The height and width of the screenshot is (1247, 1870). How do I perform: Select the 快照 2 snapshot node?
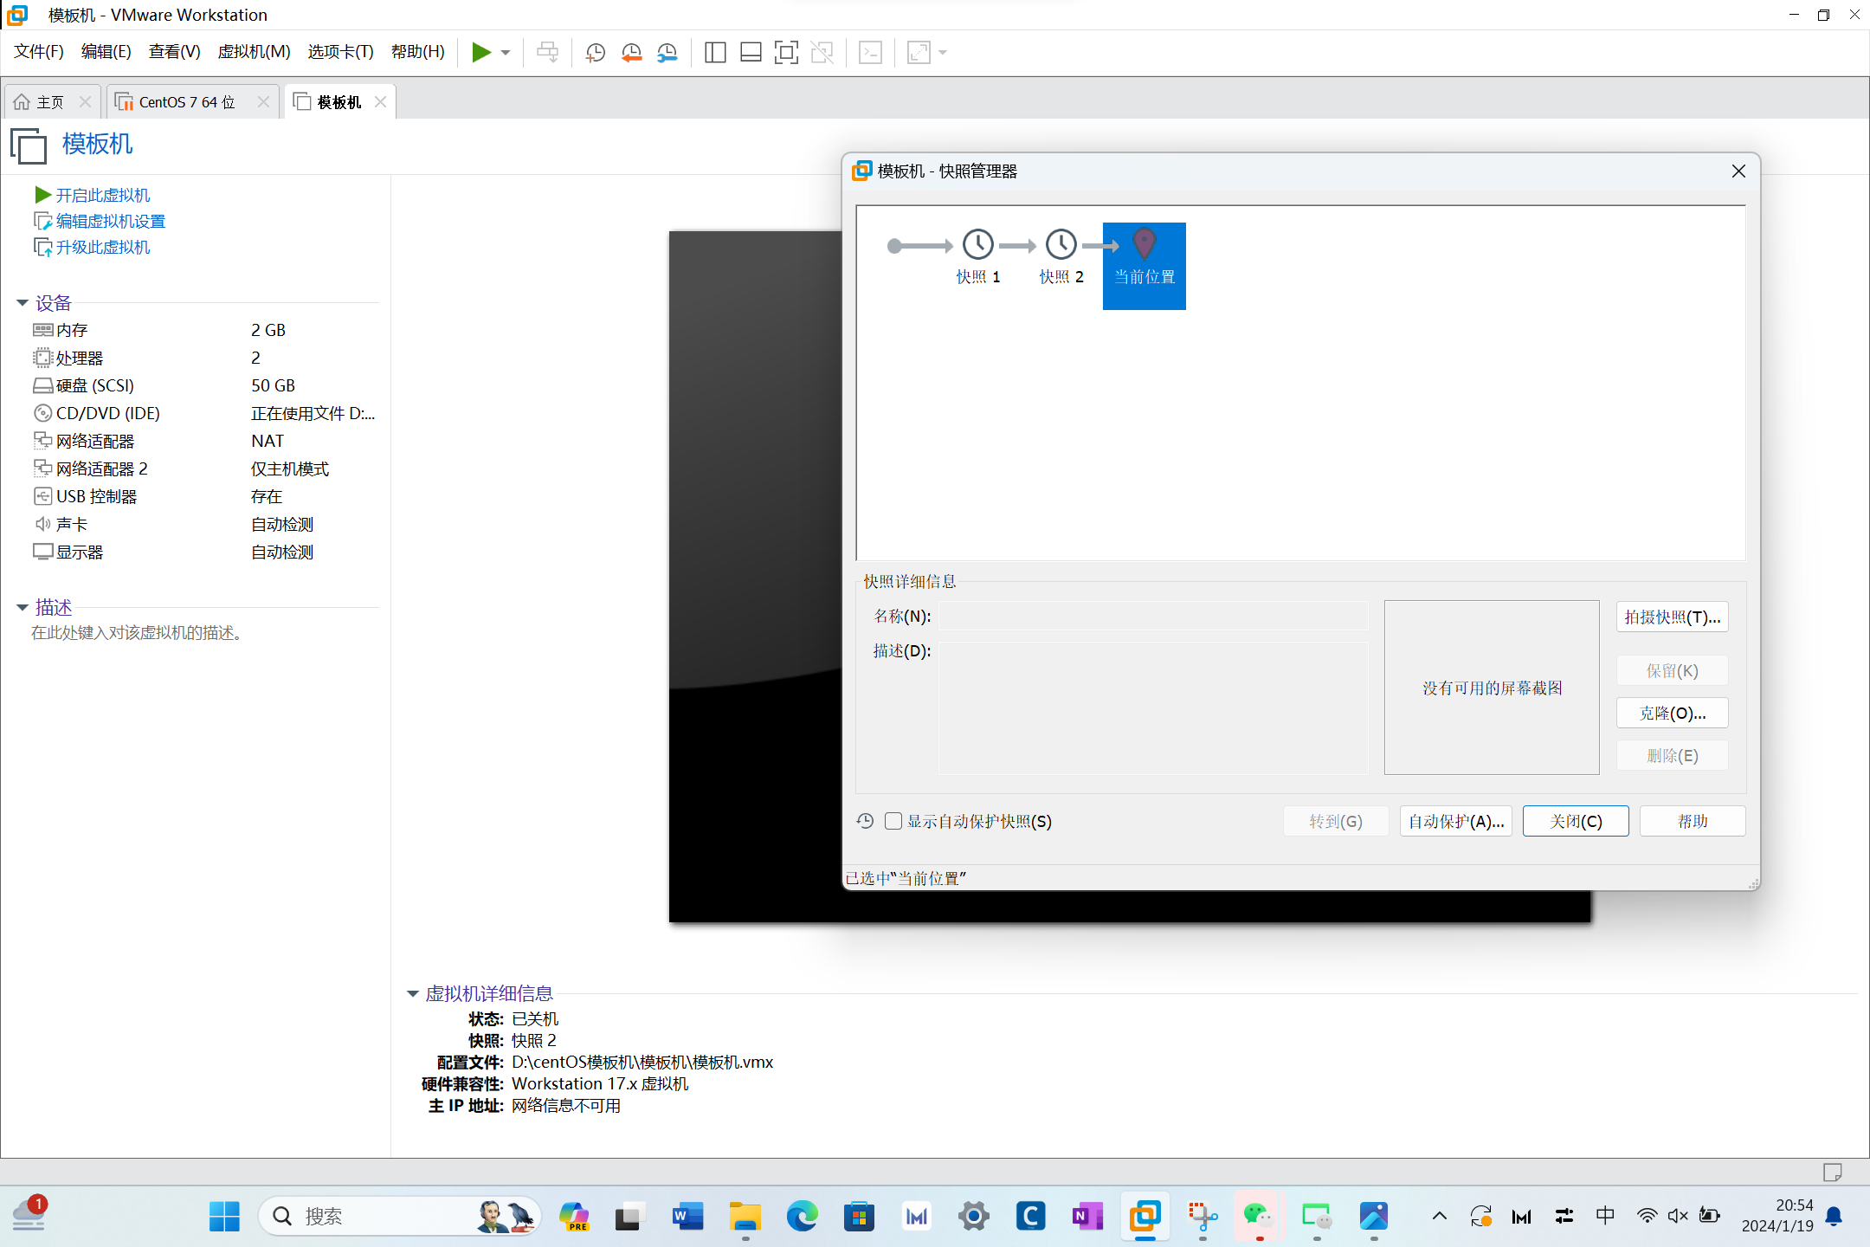click(1061, 256)
